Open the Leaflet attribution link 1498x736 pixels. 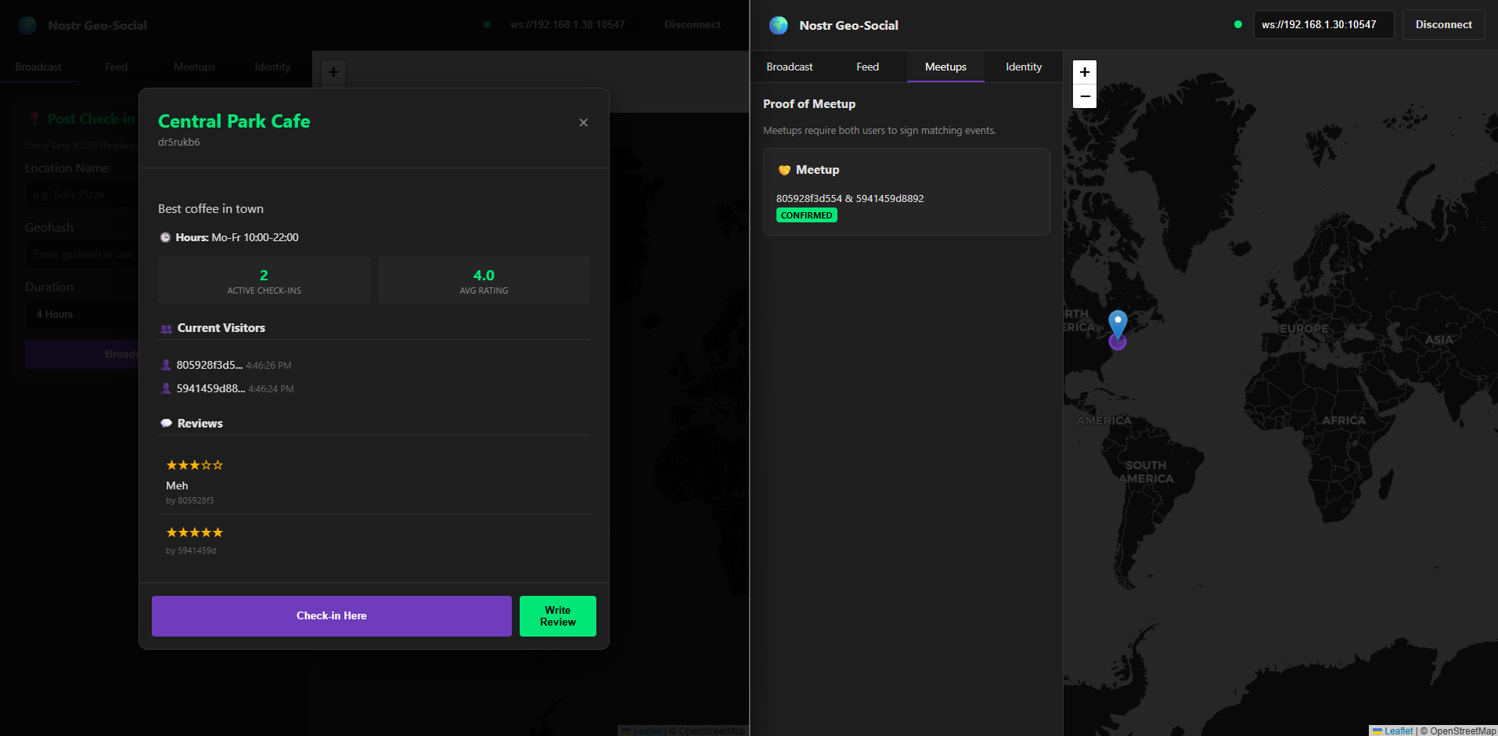(x=1398, y=731)
